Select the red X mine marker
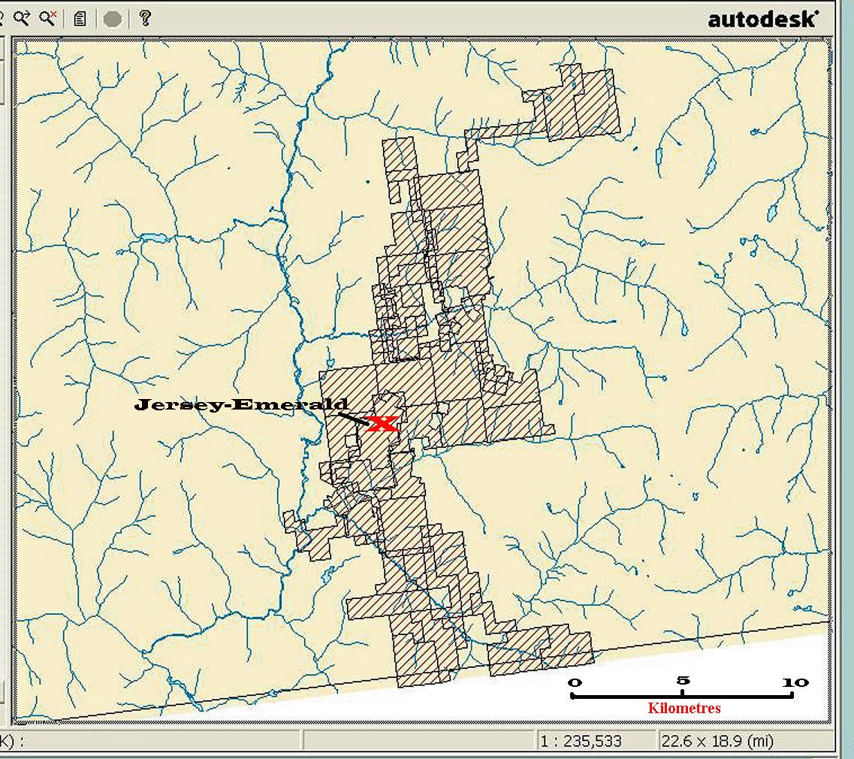854x759 pixels. click(383, 423)
